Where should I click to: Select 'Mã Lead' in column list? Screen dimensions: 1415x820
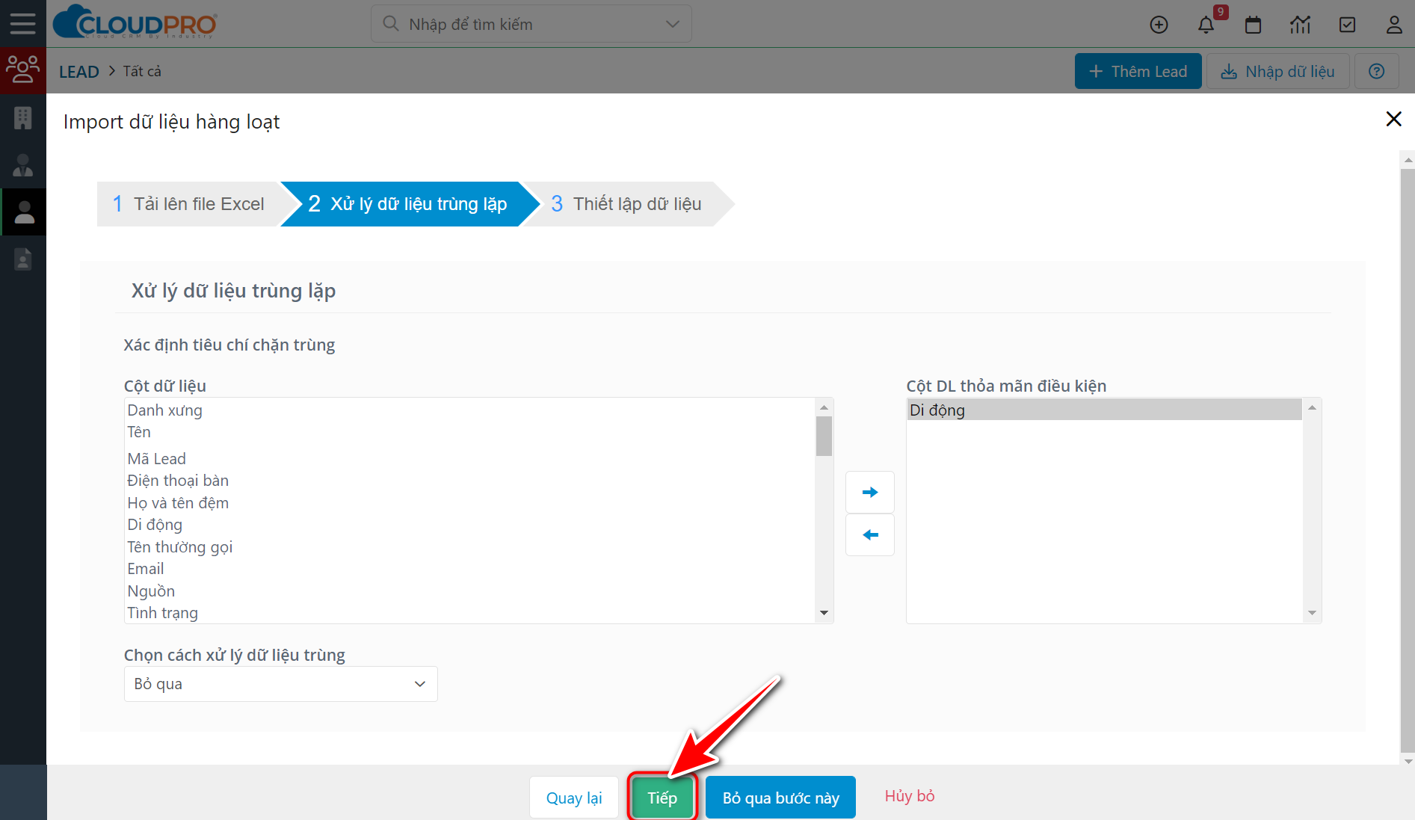click(470, 459)
